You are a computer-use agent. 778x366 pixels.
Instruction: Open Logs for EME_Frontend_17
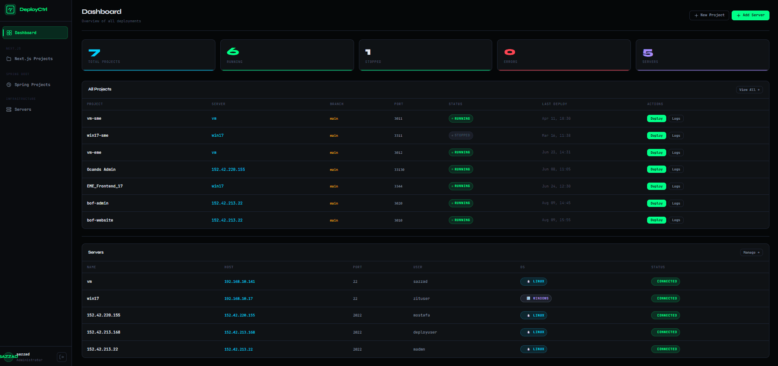tap(676, 187)
